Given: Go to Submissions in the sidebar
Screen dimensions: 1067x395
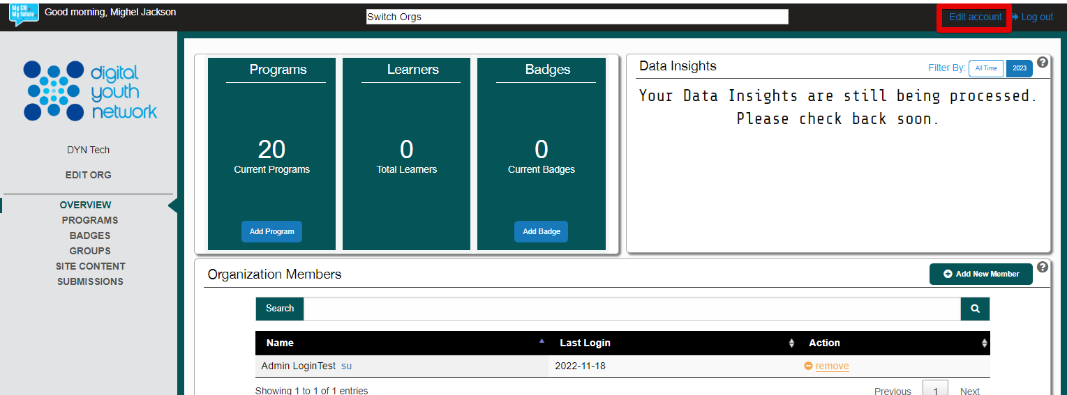Looking at the screenshot, I should tap(90, 281).
